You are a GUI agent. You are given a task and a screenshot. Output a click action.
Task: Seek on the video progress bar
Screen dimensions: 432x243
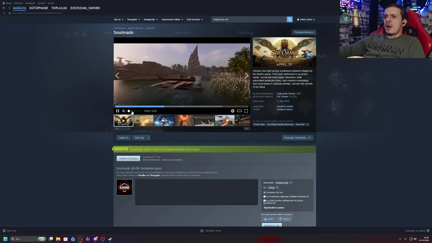(182, 106)
